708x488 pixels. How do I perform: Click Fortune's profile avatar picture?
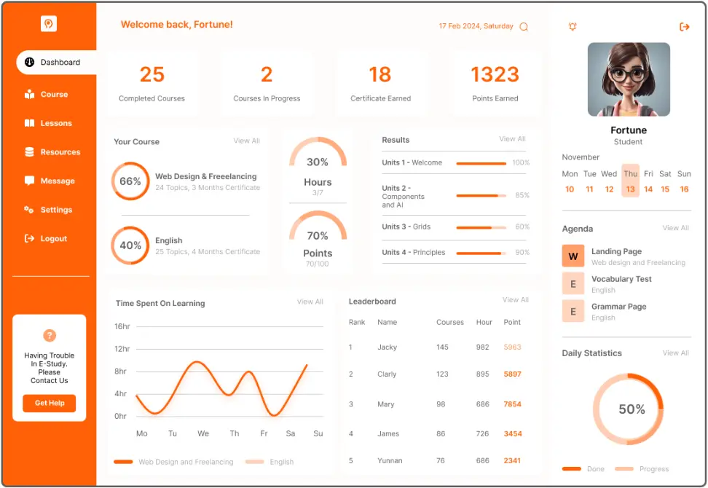click(x=629, y=79)
